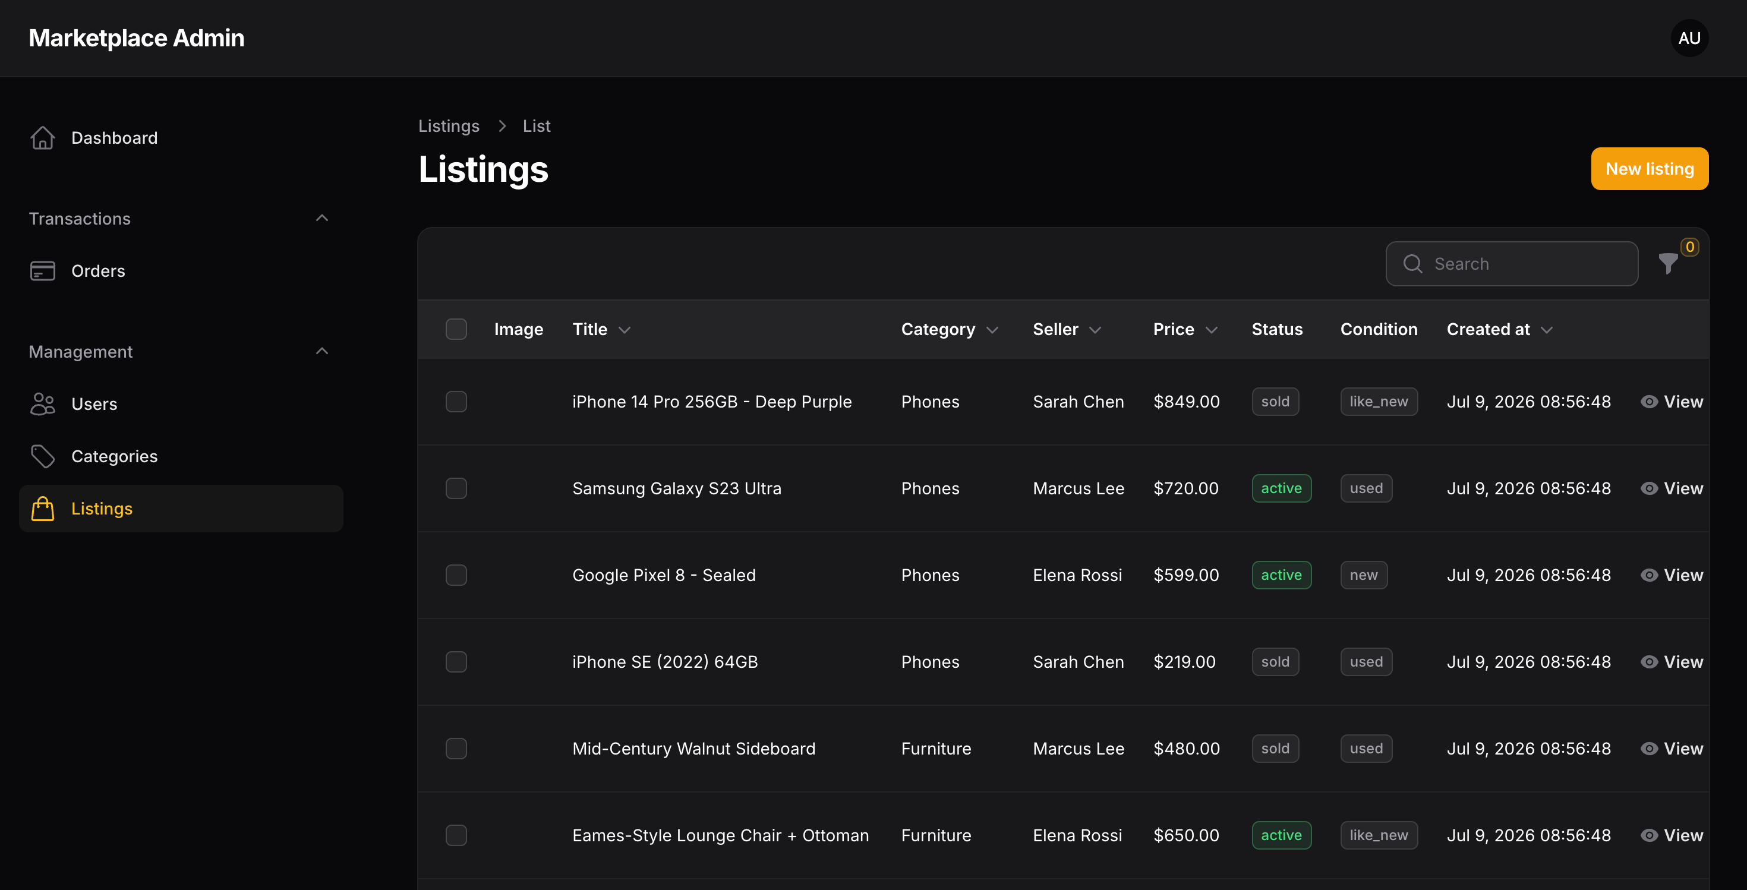The width and height of the screenshot is (1747, 890).
Task: Click into the Search input field
Action: pyautogui.click(x=1512, y=264)
